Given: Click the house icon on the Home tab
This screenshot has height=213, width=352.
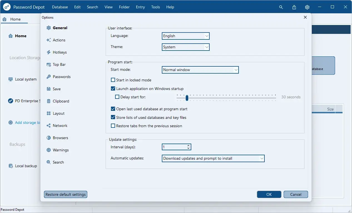Looking at the screenshot, I should click(x=4, y=19).
